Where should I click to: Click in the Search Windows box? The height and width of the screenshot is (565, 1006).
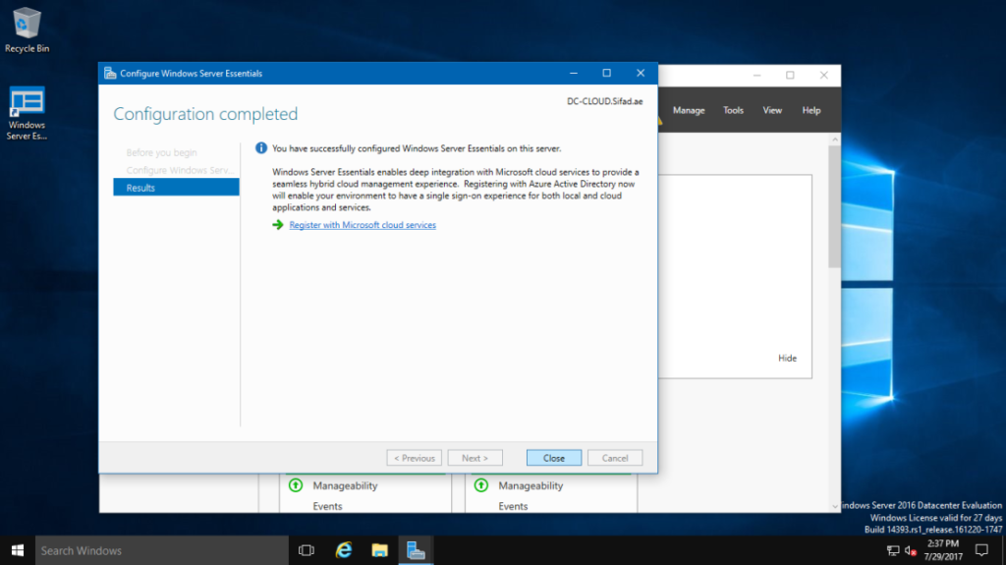(x=162, y=550)
